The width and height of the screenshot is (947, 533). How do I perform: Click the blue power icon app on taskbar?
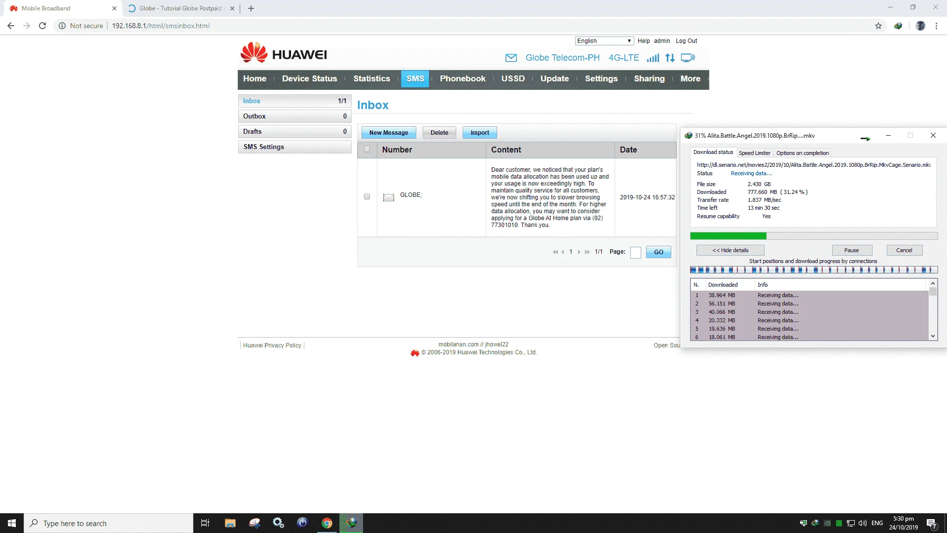coord(302,523)
